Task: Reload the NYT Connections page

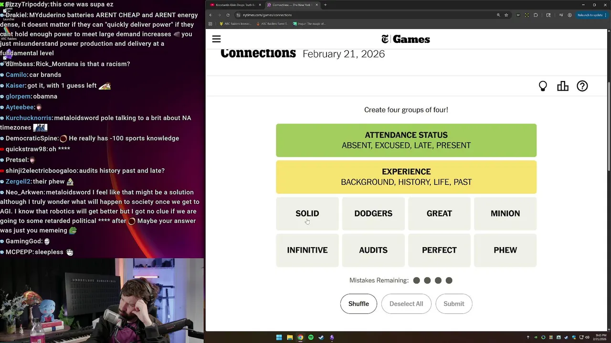Action: [228, 15]
